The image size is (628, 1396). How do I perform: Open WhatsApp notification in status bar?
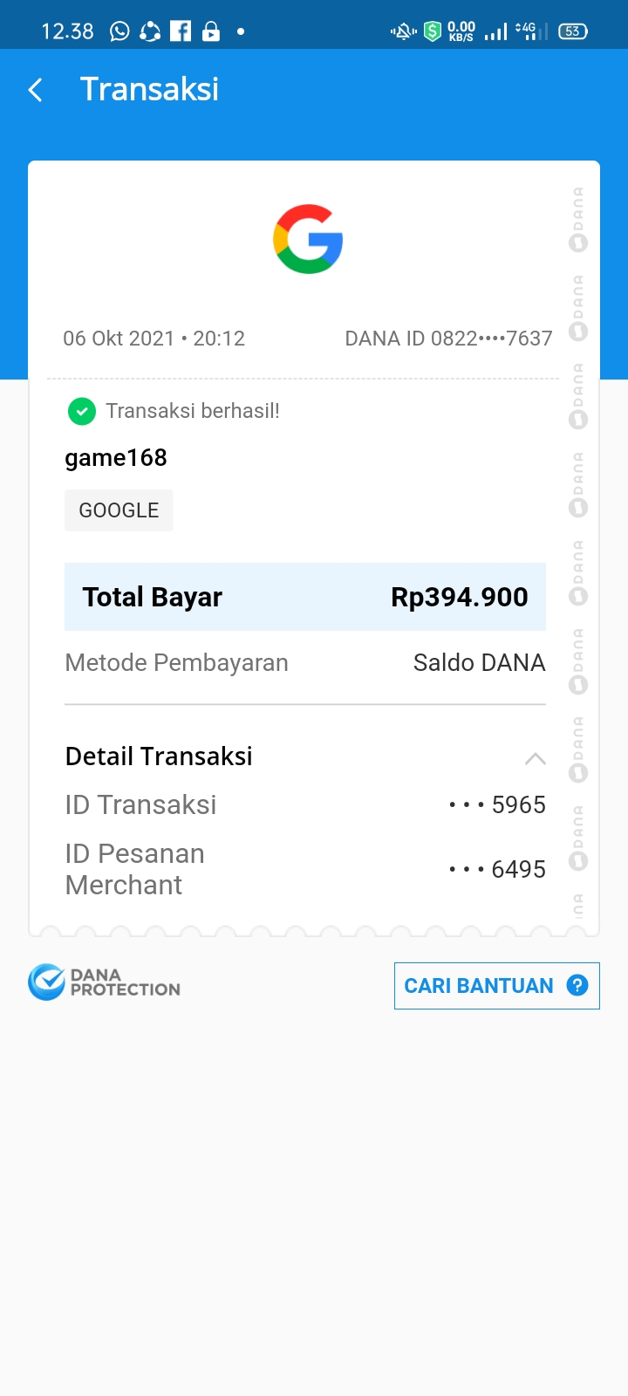119,31
